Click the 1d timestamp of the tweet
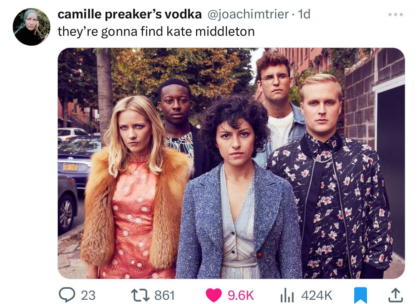This screenshot has width=418, height=304. click(x=304, y=14)
